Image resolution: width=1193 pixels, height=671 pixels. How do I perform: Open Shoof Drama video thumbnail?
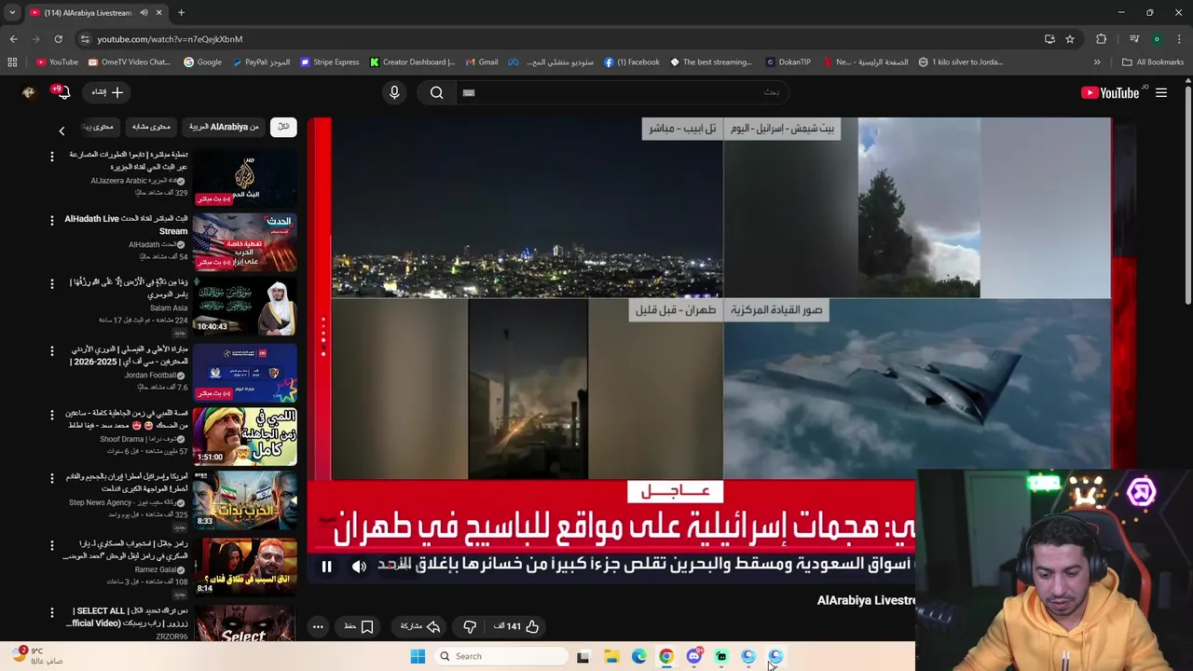[x=245, y=436]
